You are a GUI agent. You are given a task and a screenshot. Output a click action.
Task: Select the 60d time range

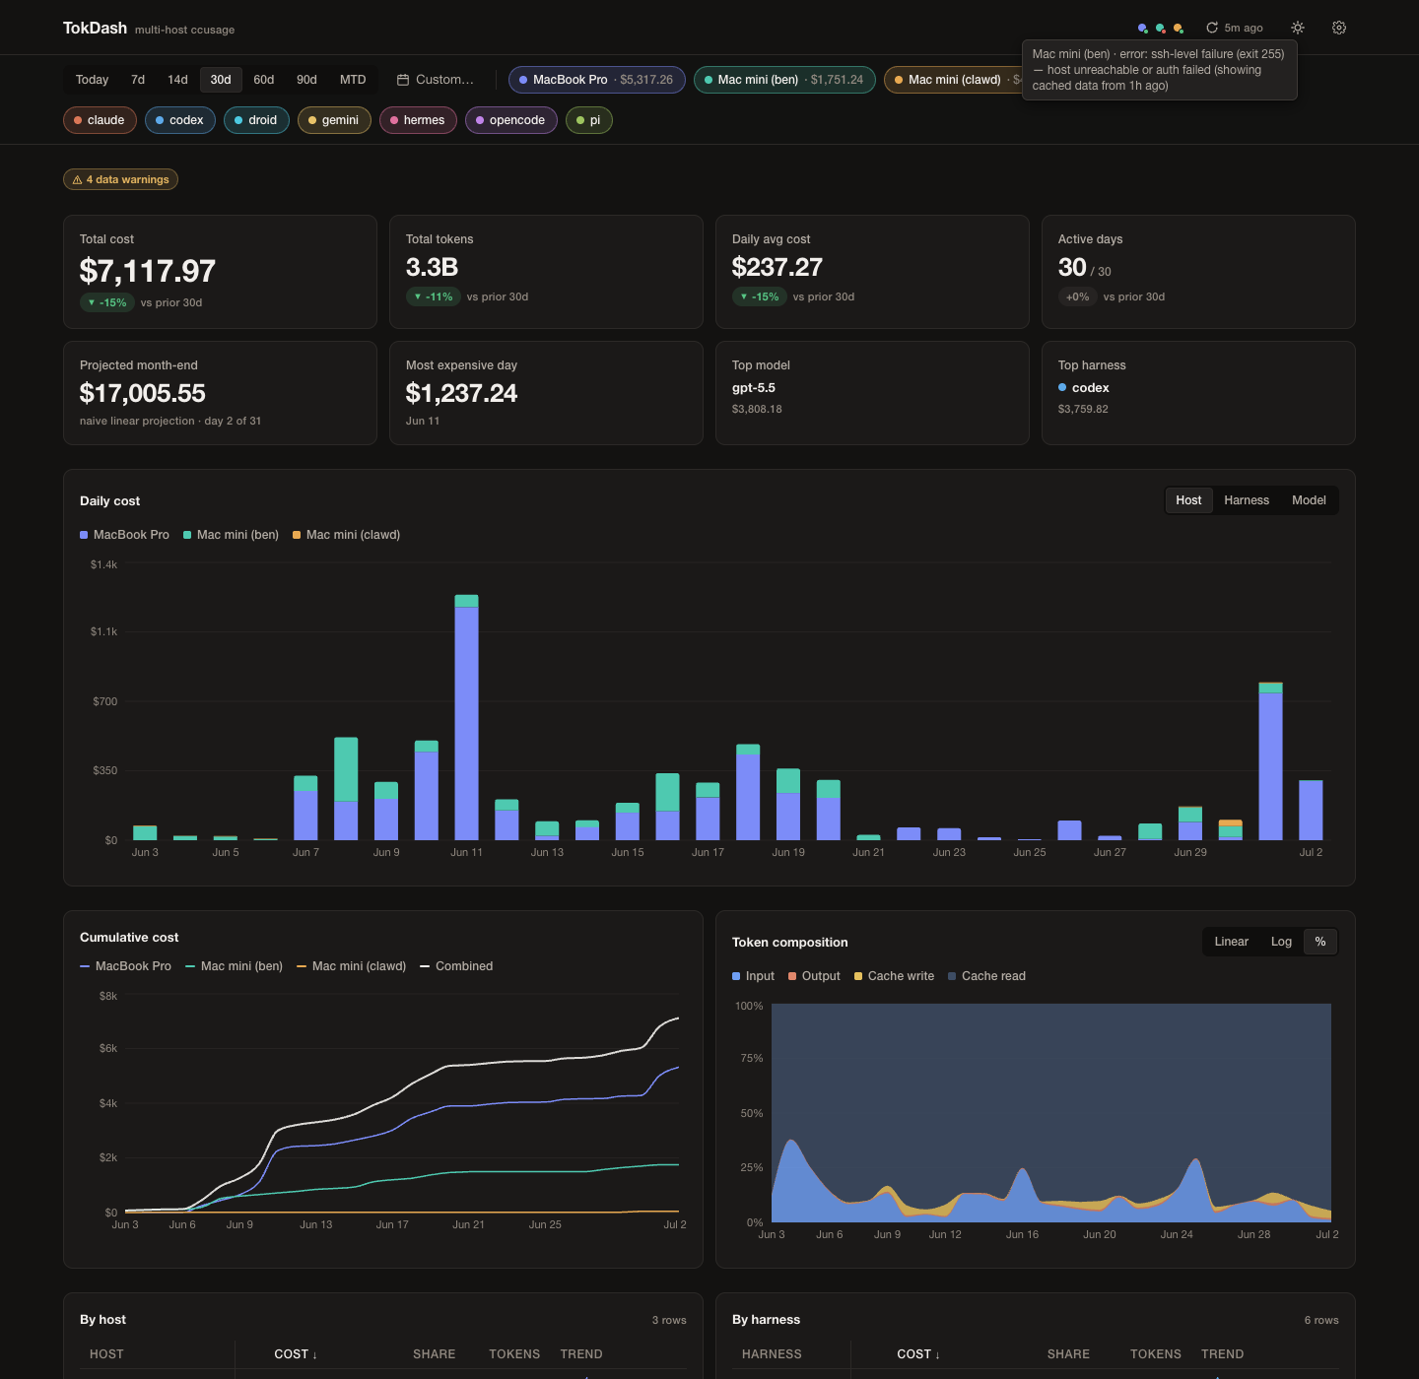[x=264, y=80]
